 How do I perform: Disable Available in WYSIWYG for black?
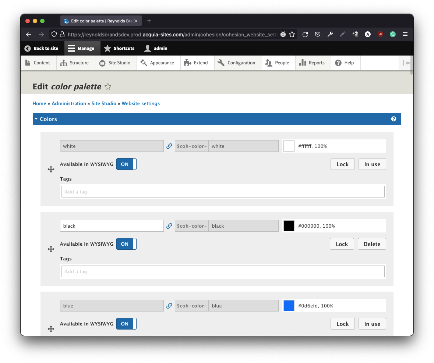pos(126,244)
